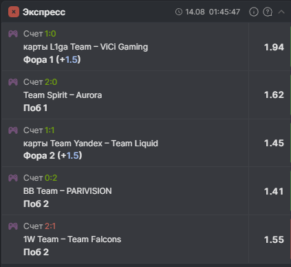
Task: Open the info circle icon in header
Action: 254,12
